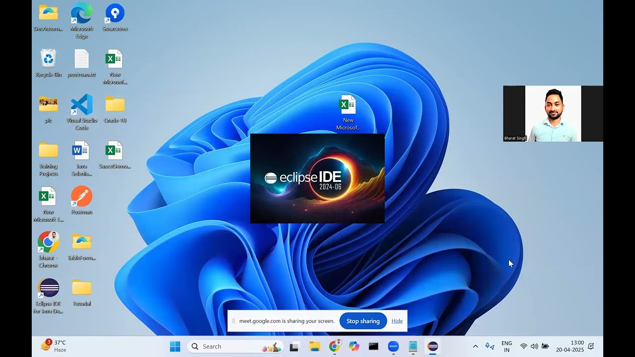Click the battery icon in system tray
Image resolution: width=635 pixels, height=357 pixels.
point(545,347)
